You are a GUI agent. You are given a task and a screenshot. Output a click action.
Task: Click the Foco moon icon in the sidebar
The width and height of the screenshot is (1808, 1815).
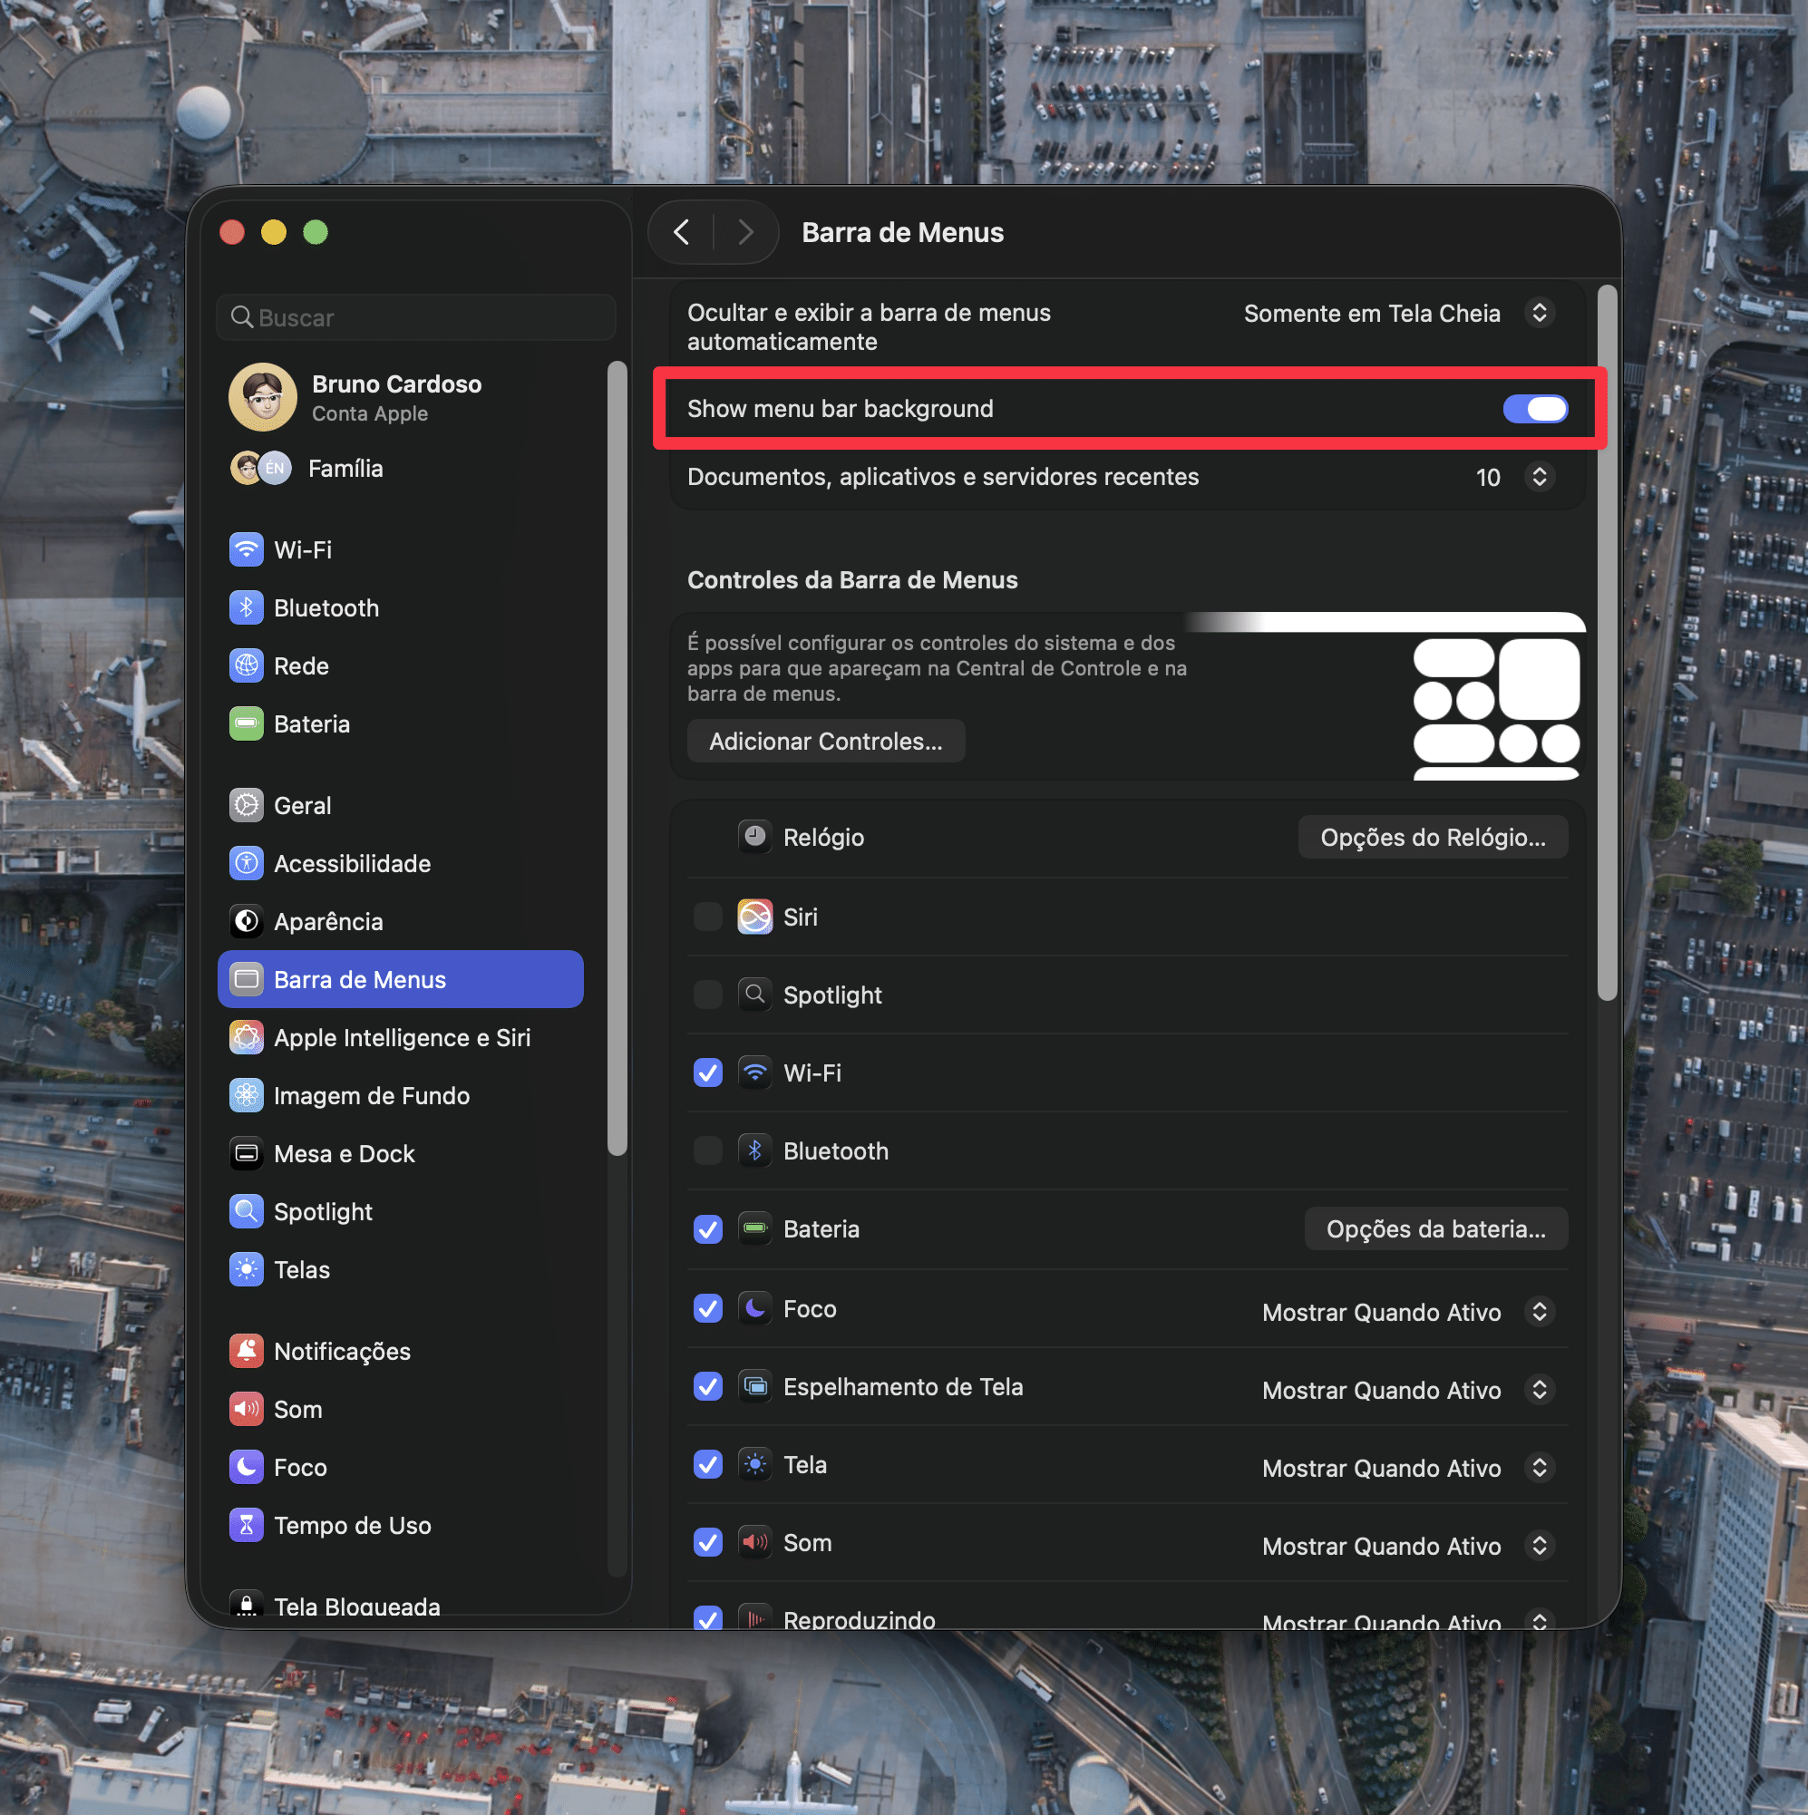[247, 1468]
